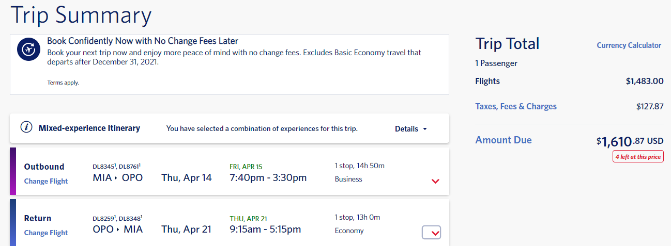Click Change Flight under Return
Screen dimensions: 671x246
(46, 233)
